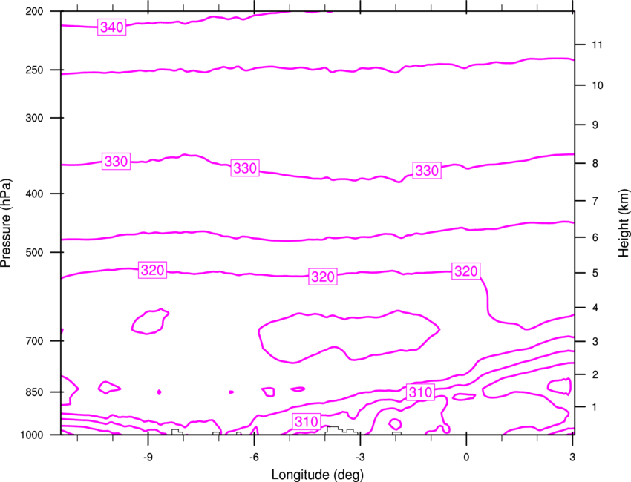The width and height of the screenshot is (631, 482).
Task: Click the middle 330 contour label
Action: coord(245,168)
